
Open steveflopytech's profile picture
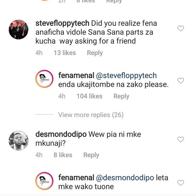[x=19, y=29]
